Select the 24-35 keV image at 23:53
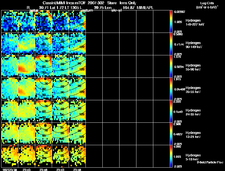The width and height of the screenshot is (225, 171). point(60,111)
